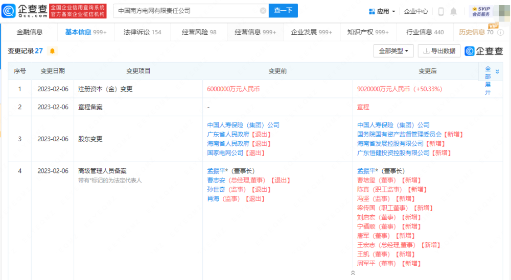The width and height of the screenshot is (511, 280).
Task: Open the mobile phone icon
Action: pyautogui.click(x=441, y=11)
